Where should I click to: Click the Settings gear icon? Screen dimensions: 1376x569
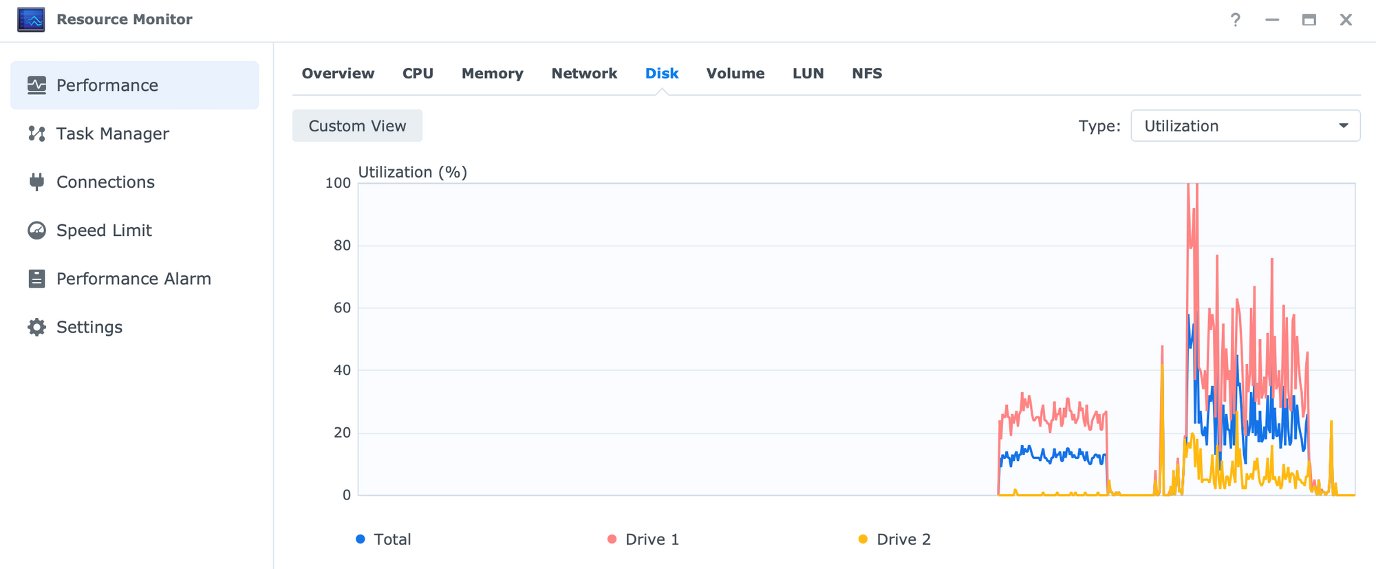coord(36,327)
